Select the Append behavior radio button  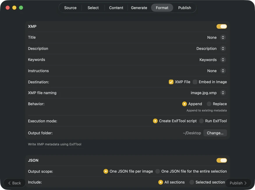[x=184, y=104]
